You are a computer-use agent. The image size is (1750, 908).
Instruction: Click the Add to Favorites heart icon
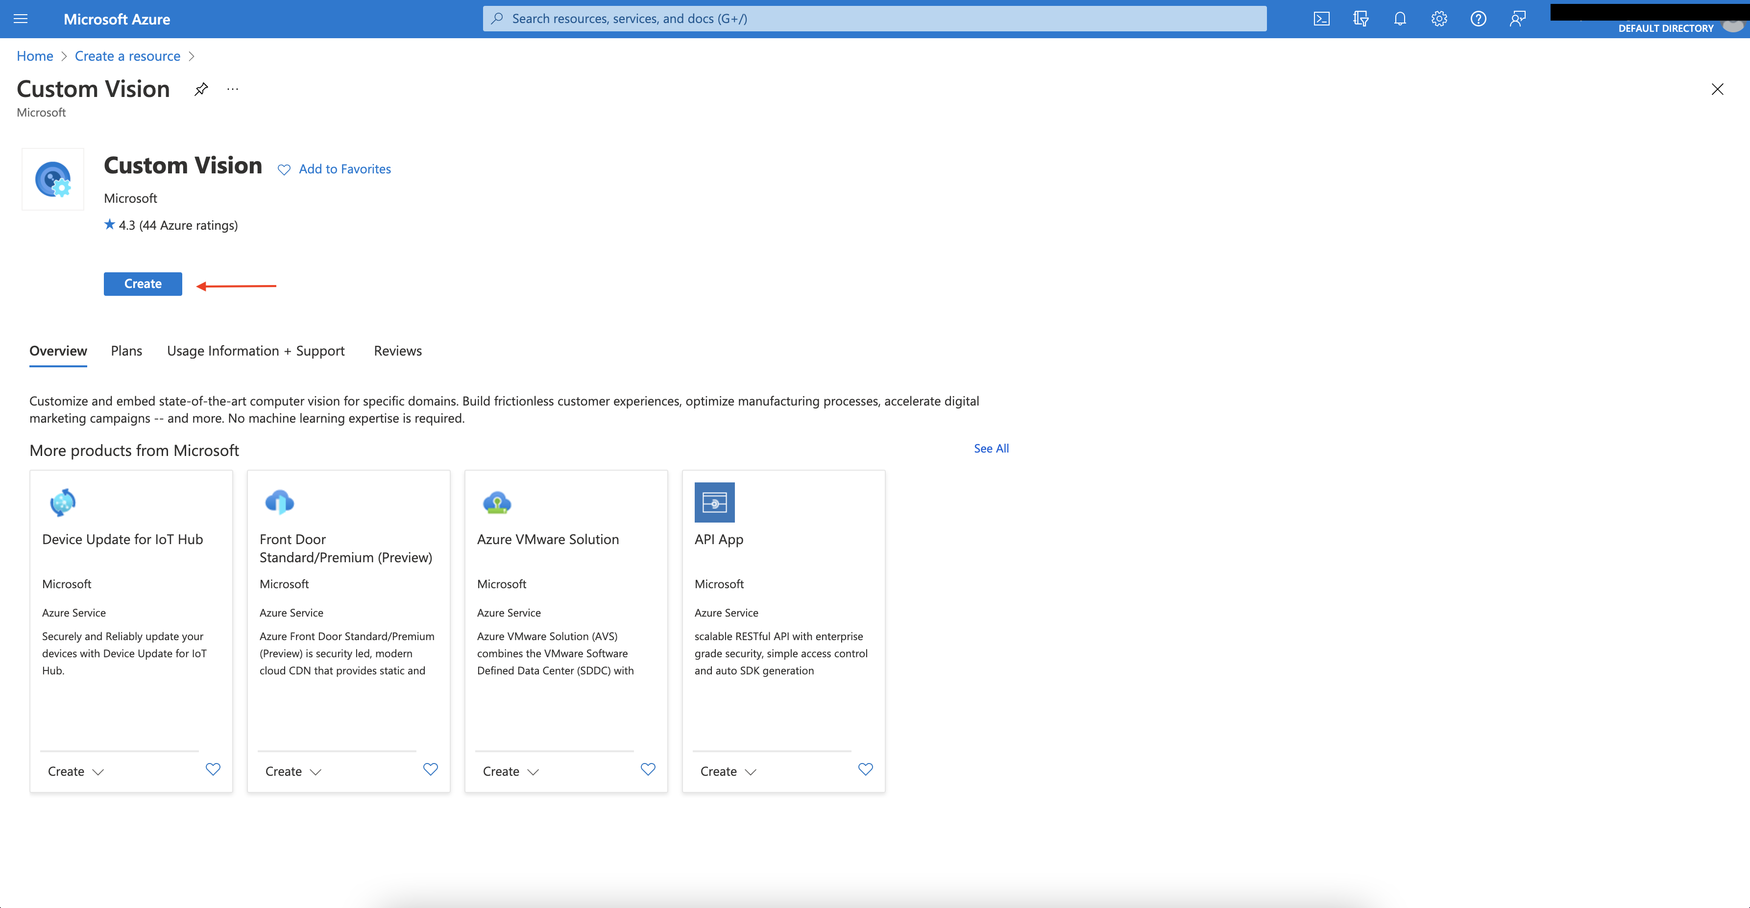[284, 169]
